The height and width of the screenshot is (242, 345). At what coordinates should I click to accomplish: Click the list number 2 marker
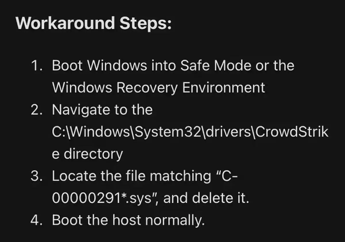click(38, 110)
